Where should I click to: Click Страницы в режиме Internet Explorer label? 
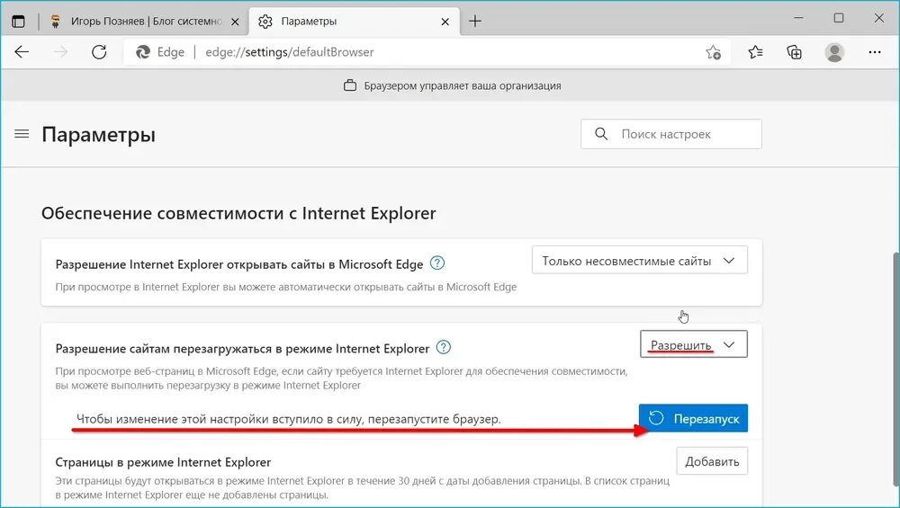pos(163,462)
